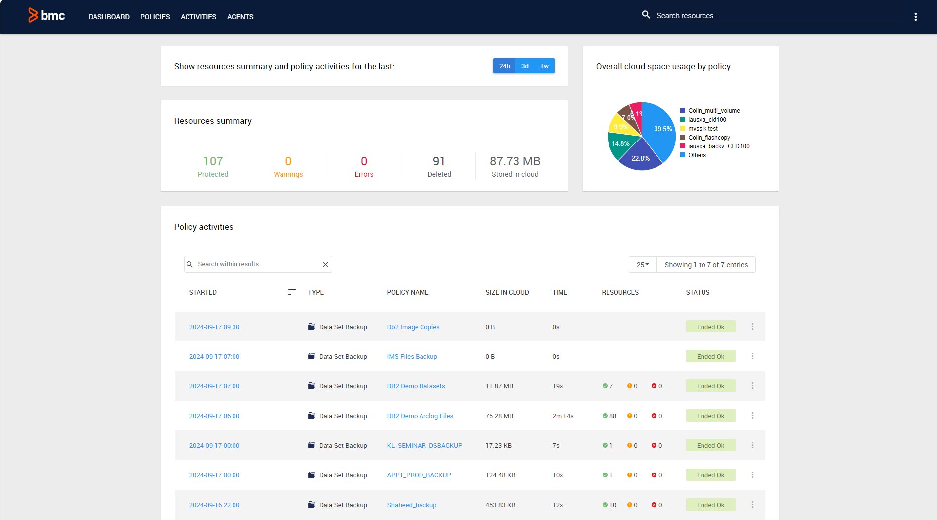Image resolution: width=937 pixels, height=520 pixels.
Task: Open the KL_SEMINAR_DSBACKUP policy link
Action: click(424, 446)
